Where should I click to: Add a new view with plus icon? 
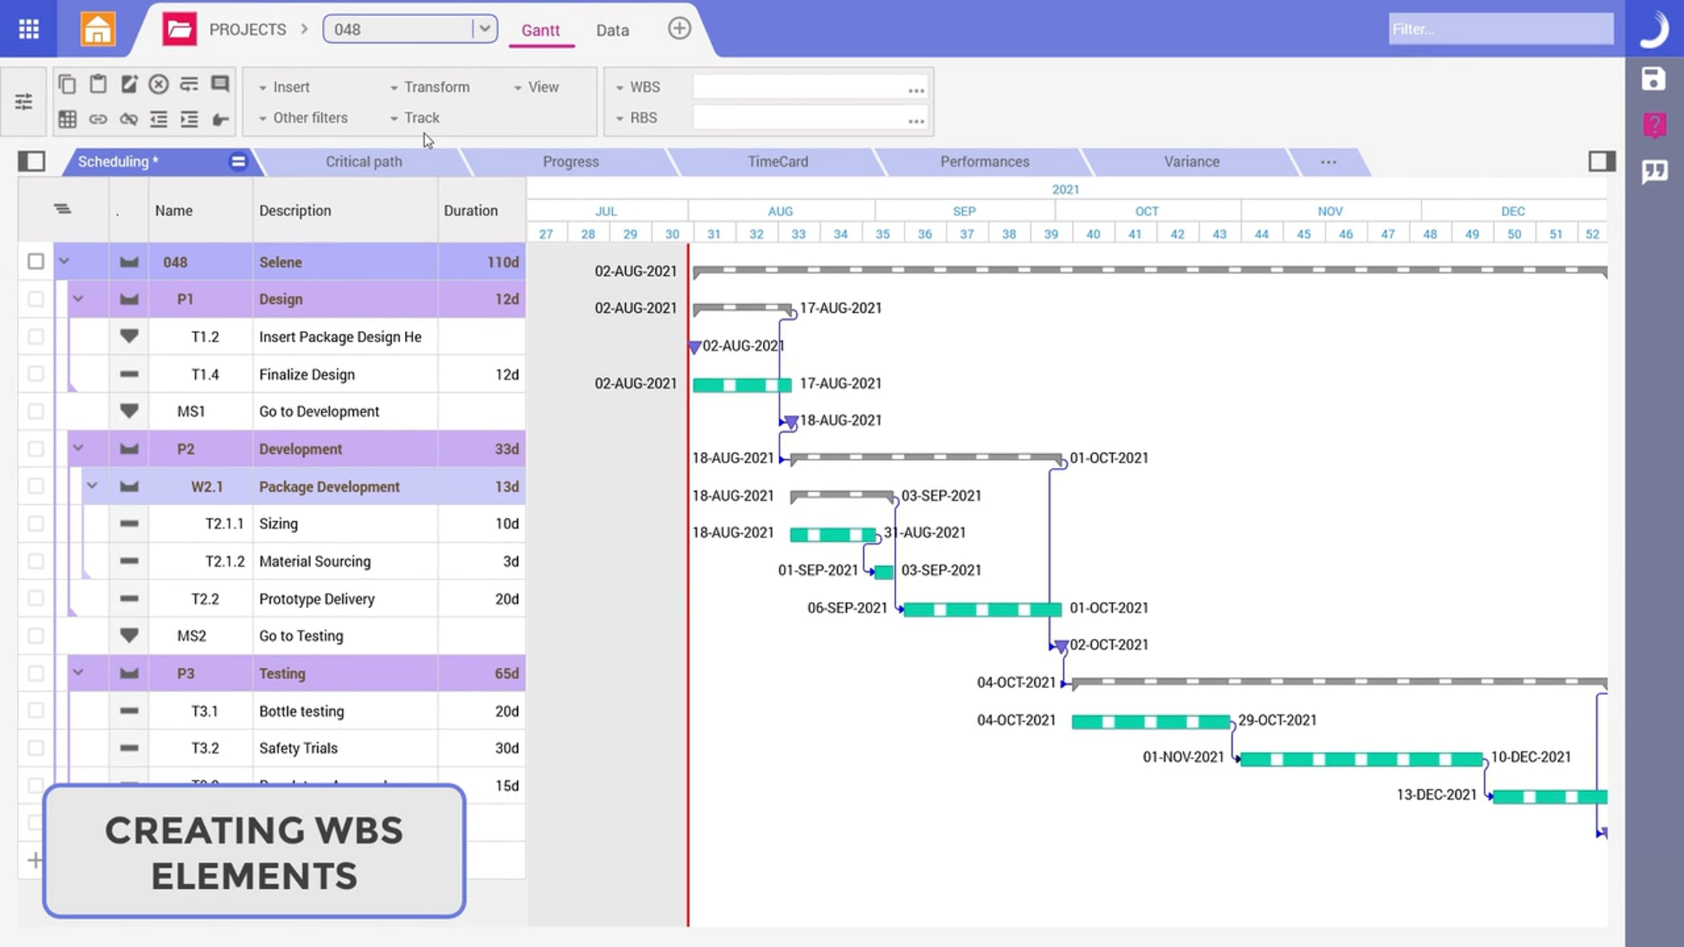click(x=679, y=29)
